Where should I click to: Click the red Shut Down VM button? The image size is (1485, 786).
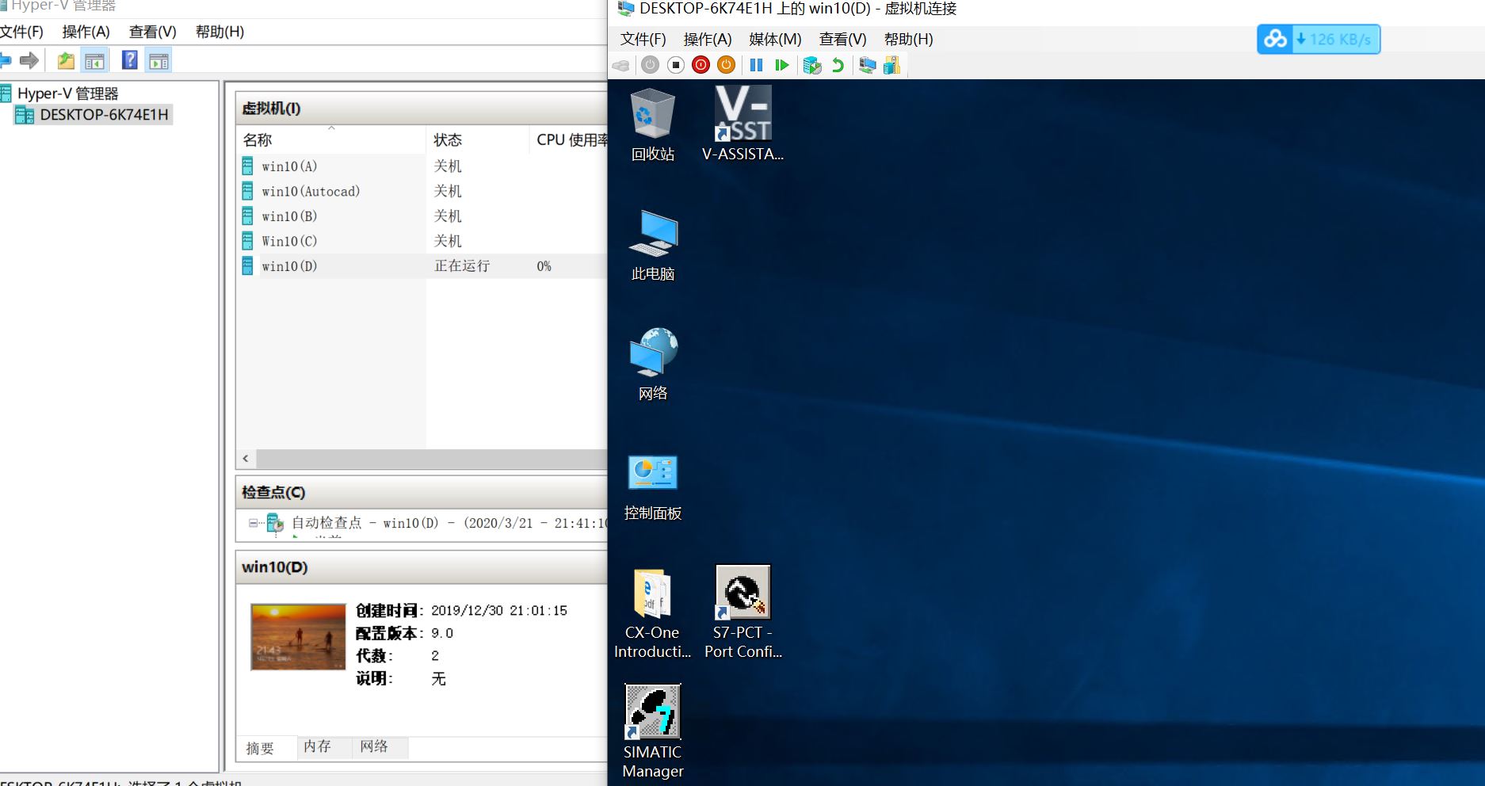701,65
